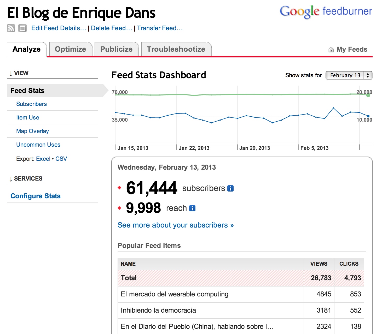Collapse the VIEW section header

(19, 73)
